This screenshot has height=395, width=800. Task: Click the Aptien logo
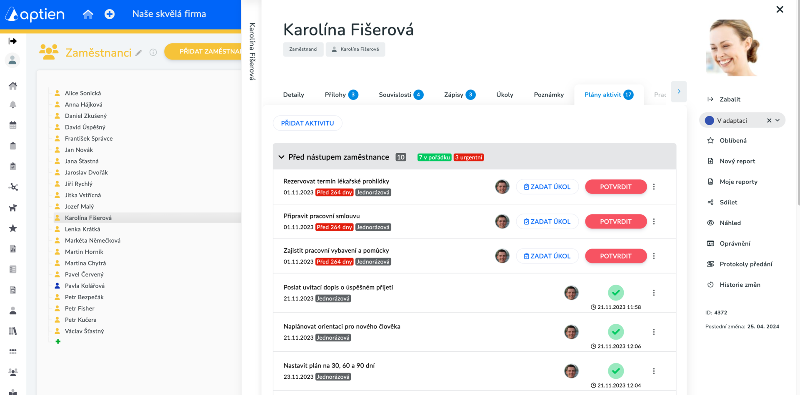click(x=35, y=14)
